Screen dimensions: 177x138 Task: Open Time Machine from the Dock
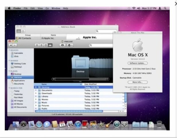click(117, 124)
